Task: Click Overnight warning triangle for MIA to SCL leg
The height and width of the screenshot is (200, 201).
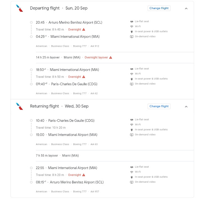Action: [x=84, y=175]
